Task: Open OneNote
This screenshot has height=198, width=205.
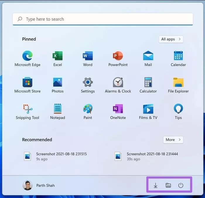Action: click(x=118, y=112)
